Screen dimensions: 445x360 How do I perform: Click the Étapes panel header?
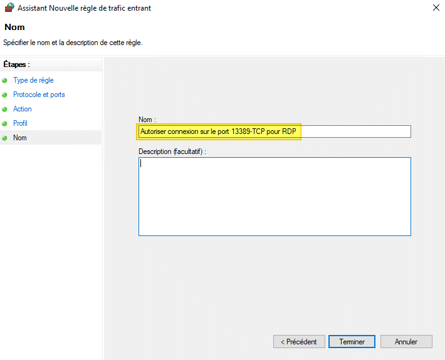coord(17,64)
